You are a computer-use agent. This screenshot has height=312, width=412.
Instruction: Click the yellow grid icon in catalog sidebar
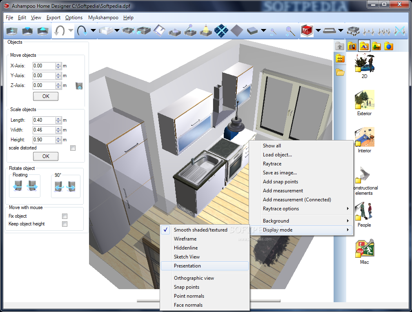click(x=340, y=59)
